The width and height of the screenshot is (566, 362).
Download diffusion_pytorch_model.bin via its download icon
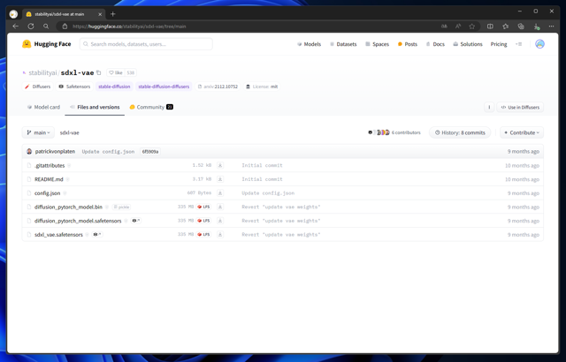[x=220, y=207]
